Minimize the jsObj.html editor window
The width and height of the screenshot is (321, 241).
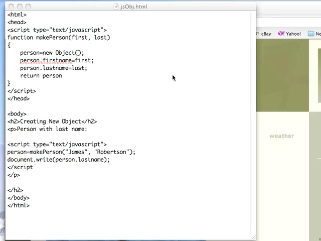tap(20, 7)
